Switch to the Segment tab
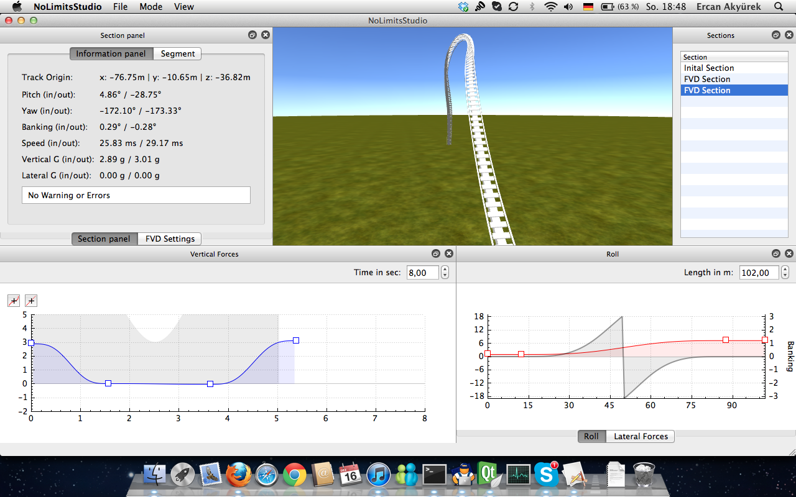Screen dimensions: 796x497 point(177,54)
